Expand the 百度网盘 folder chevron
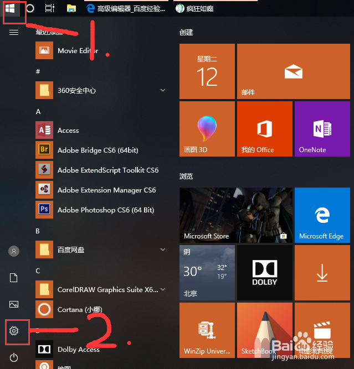 tap(163, 250)
